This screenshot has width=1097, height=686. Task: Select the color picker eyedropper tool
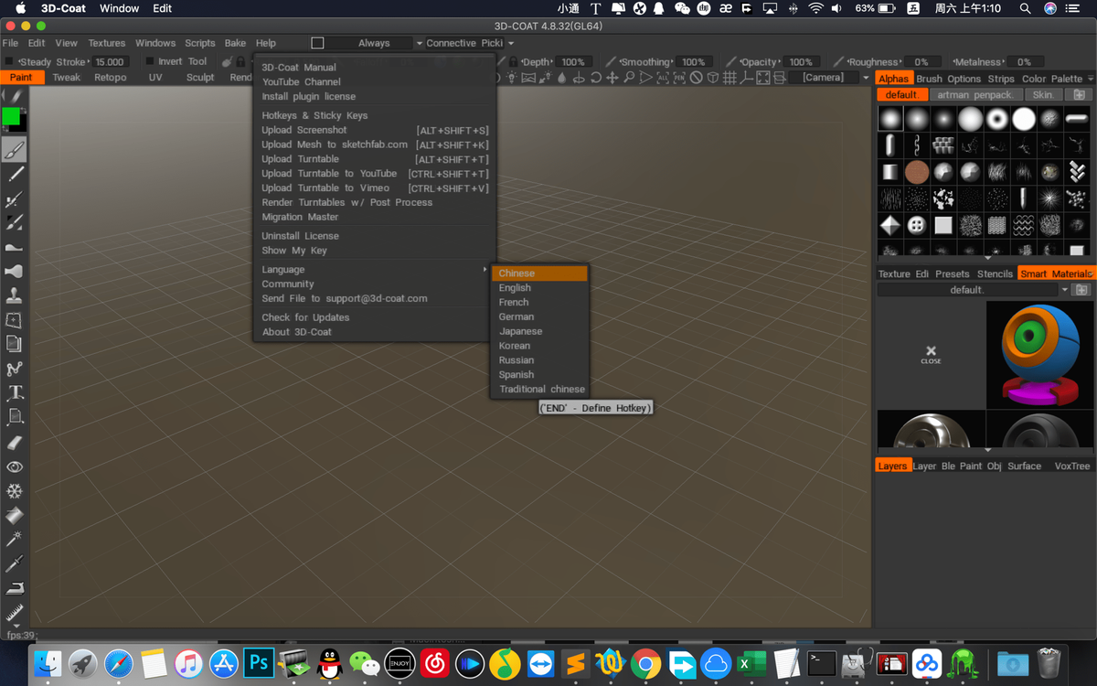coord(15,564)
